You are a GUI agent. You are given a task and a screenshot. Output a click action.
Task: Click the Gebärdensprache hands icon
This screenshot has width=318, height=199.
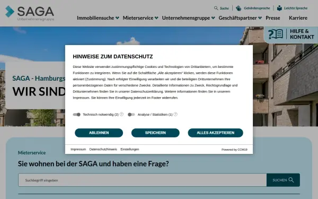tap(238, 8)
